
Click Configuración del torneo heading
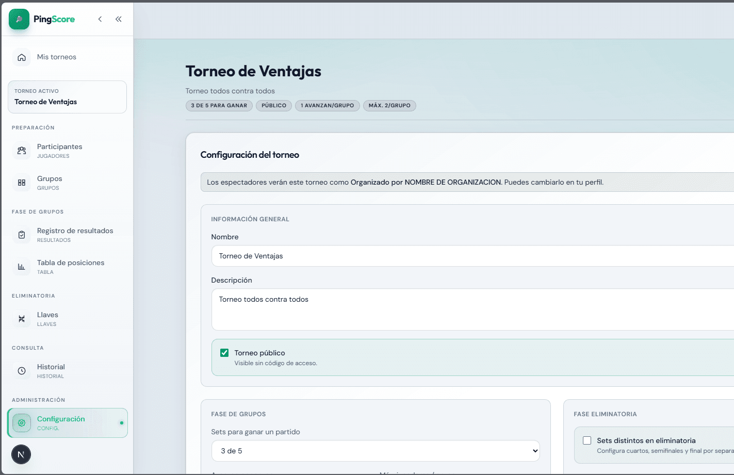pyautogui.click(x=250, y=155)
